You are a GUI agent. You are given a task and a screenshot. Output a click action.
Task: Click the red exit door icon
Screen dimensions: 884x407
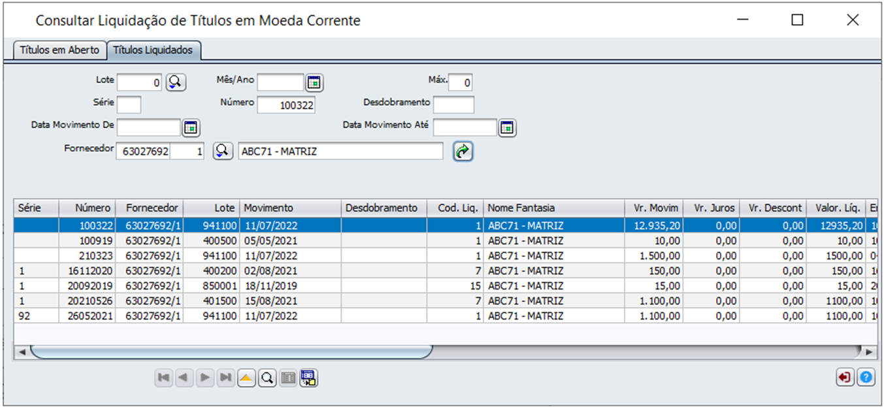coord(845,378)
